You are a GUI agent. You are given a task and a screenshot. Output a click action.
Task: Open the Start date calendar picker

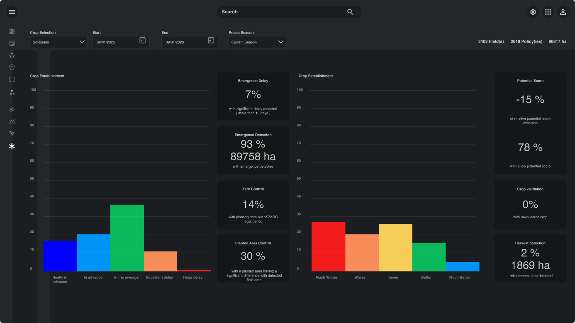142,40
